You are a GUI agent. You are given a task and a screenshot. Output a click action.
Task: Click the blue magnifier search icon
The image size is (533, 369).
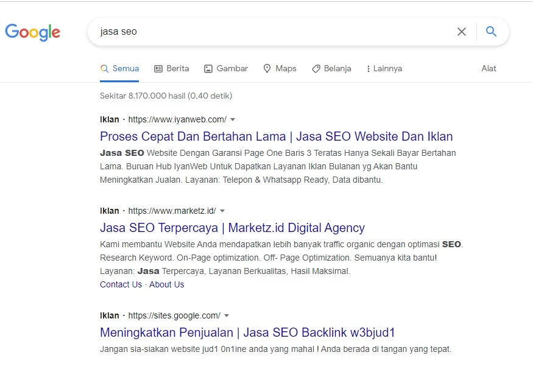point(491,32)
